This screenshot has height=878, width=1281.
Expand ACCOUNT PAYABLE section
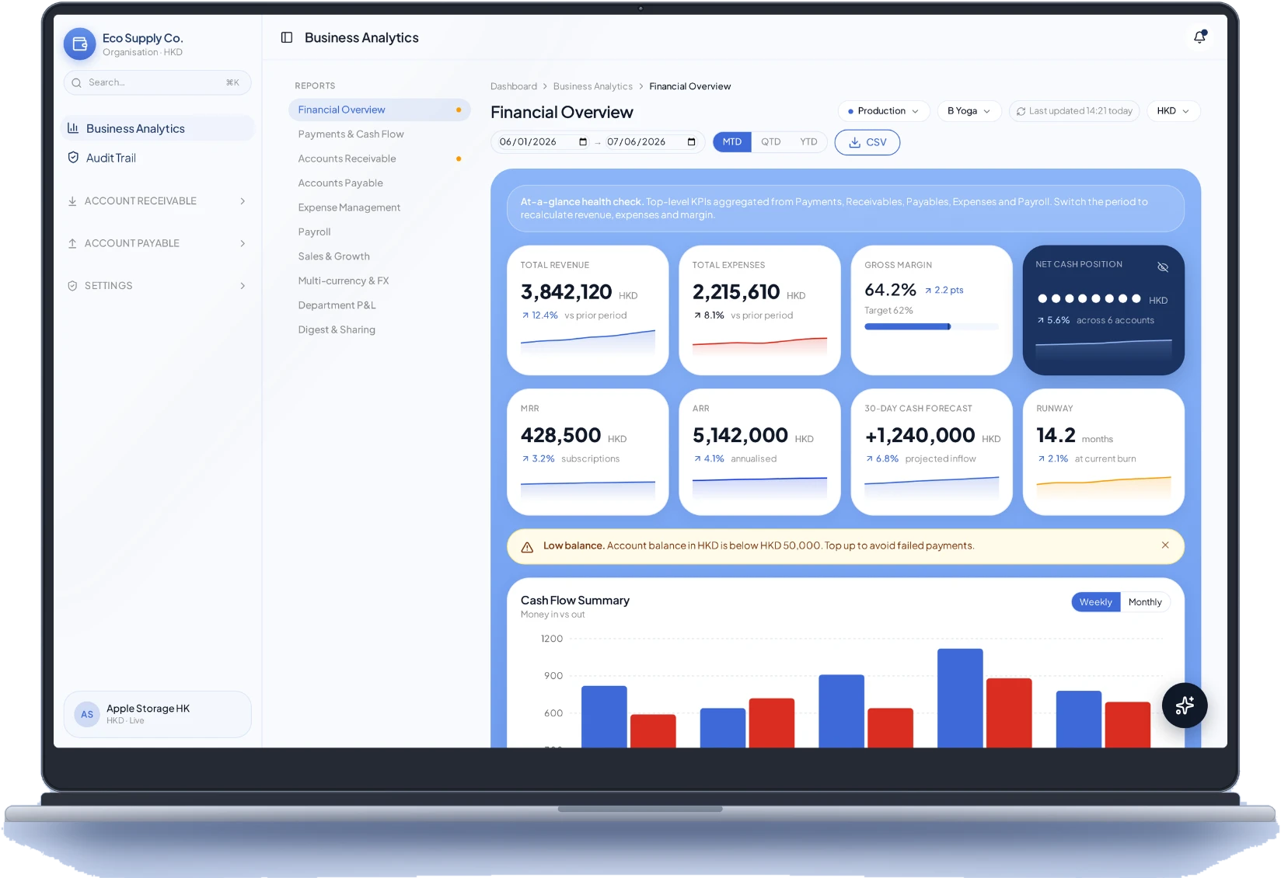(158, 243)
